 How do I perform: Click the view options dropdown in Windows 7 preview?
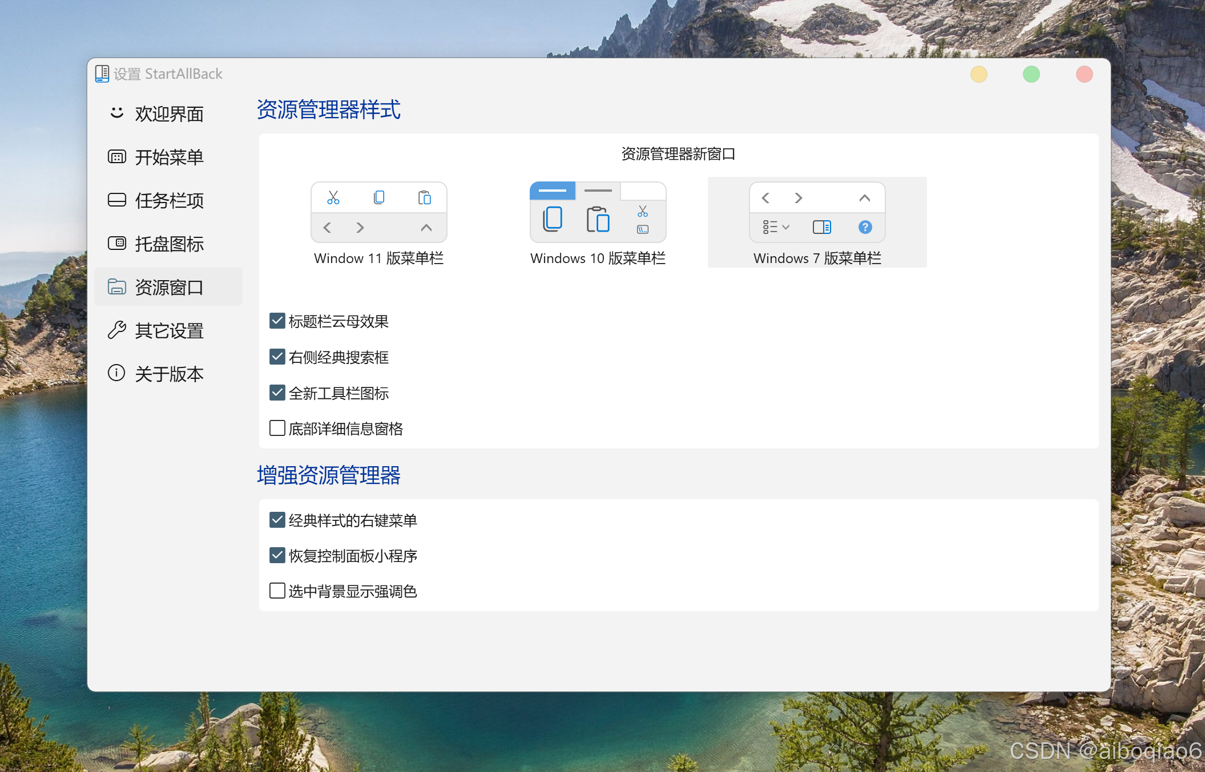[776, 227]
